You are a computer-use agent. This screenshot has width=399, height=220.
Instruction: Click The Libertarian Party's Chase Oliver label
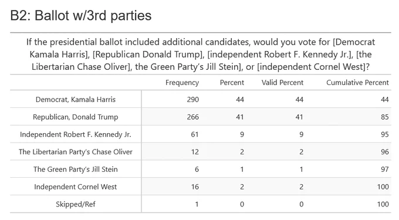(76, 152)
